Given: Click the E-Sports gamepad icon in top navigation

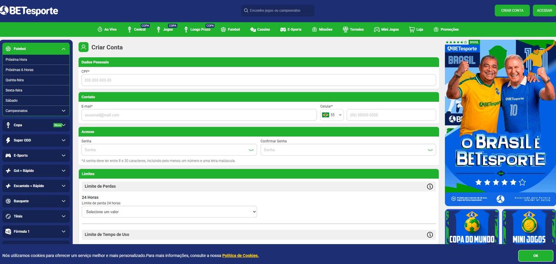Looking at the screenshot, I should point(283,29).
